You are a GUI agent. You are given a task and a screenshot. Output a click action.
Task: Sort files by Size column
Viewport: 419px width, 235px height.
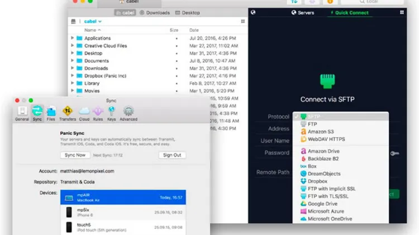pyautogui.click(x=174, y=30)
